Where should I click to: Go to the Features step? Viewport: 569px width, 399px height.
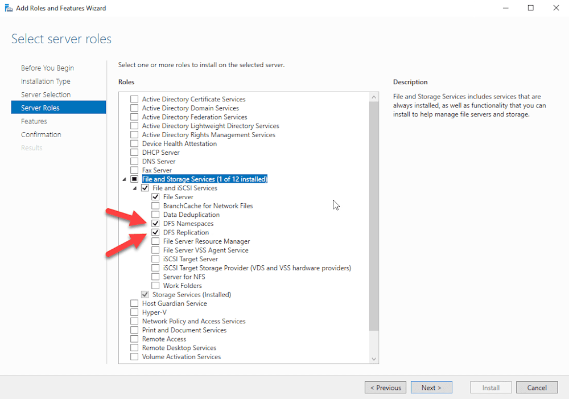click(34, 121)
